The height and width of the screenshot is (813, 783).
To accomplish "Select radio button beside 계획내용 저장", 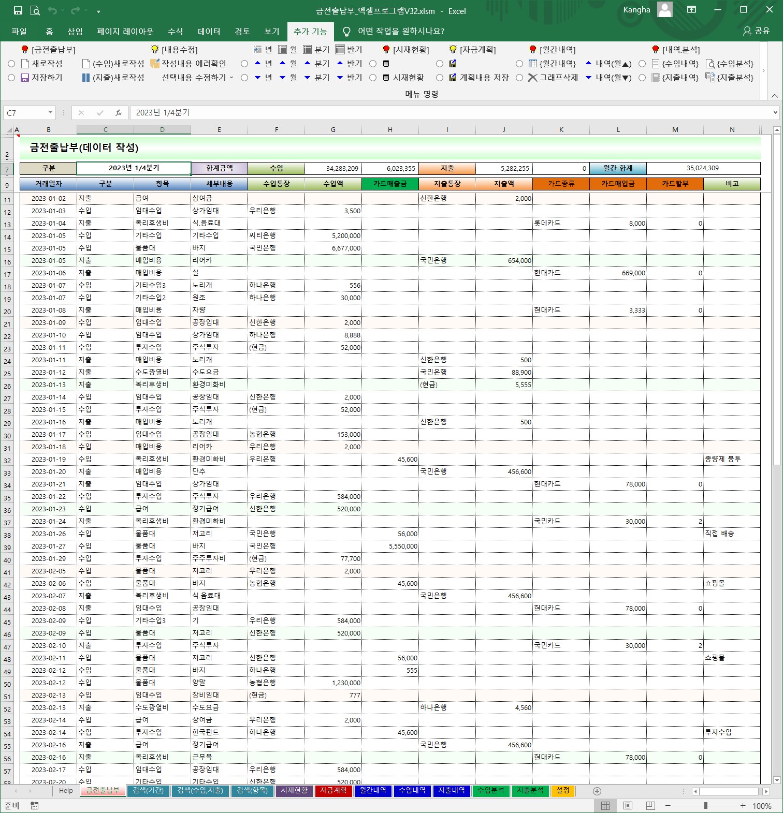I will coord(440,78).
